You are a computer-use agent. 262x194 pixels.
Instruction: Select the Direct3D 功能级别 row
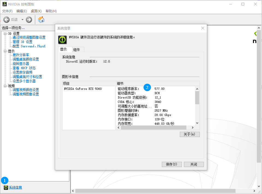(x=155, y=97)
